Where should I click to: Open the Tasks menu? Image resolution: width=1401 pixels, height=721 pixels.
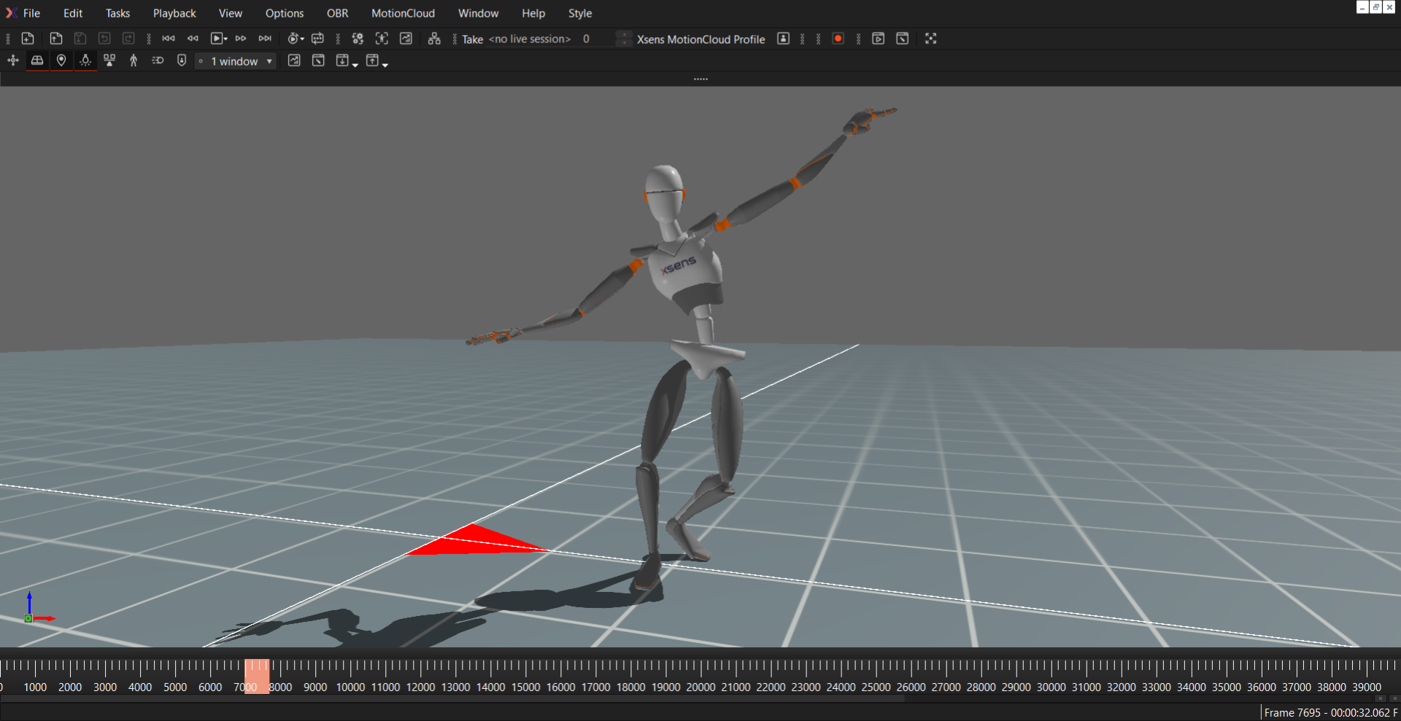117,13
